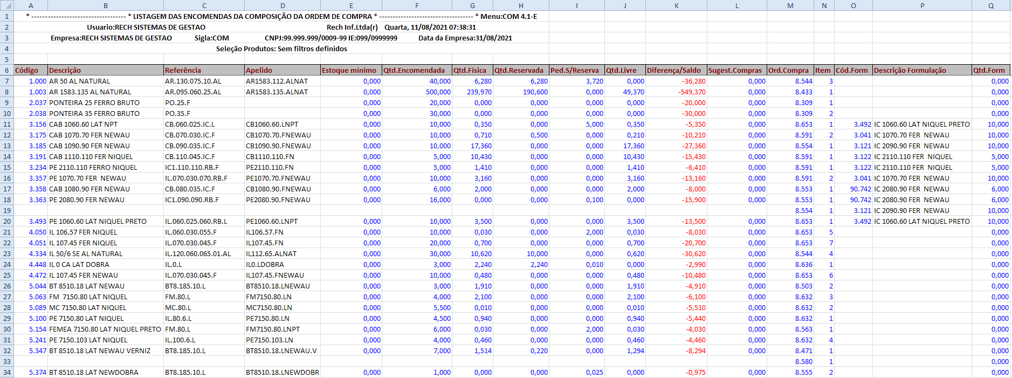Select the reference cell IL.120.060.065.01.AL
This screenshot has height=378, width=1012.
tap(198, 253)
